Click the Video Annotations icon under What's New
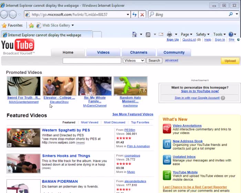Screen dimensions: 241x193 pyautogui.click(x=167, y=129)
